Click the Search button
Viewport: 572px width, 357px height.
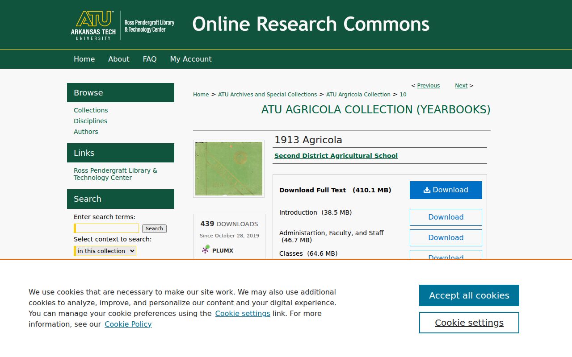(x=154, y=228)
